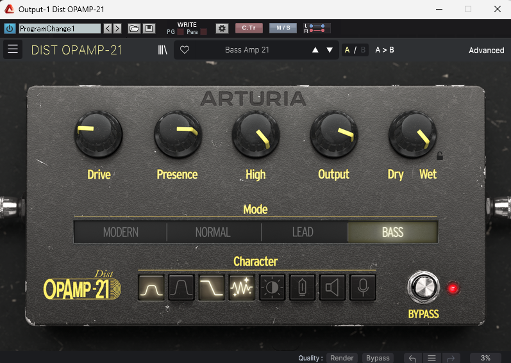Open preset file with folder icon
This screenshot has width=511, height=363.
click(134, 29)
